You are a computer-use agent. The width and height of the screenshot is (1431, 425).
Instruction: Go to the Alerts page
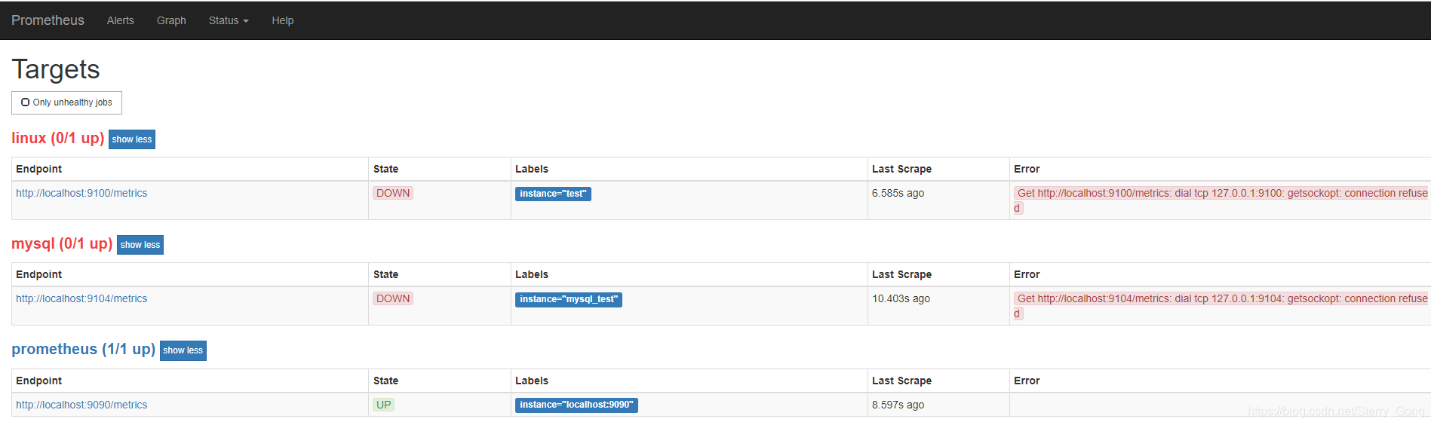coord(121,20)
